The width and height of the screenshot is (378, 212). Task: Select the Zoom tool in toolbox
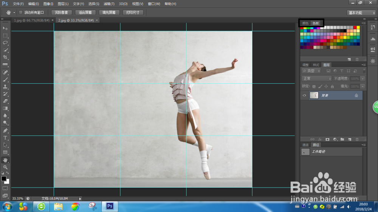pyautogui.click(x=5, y=167)
